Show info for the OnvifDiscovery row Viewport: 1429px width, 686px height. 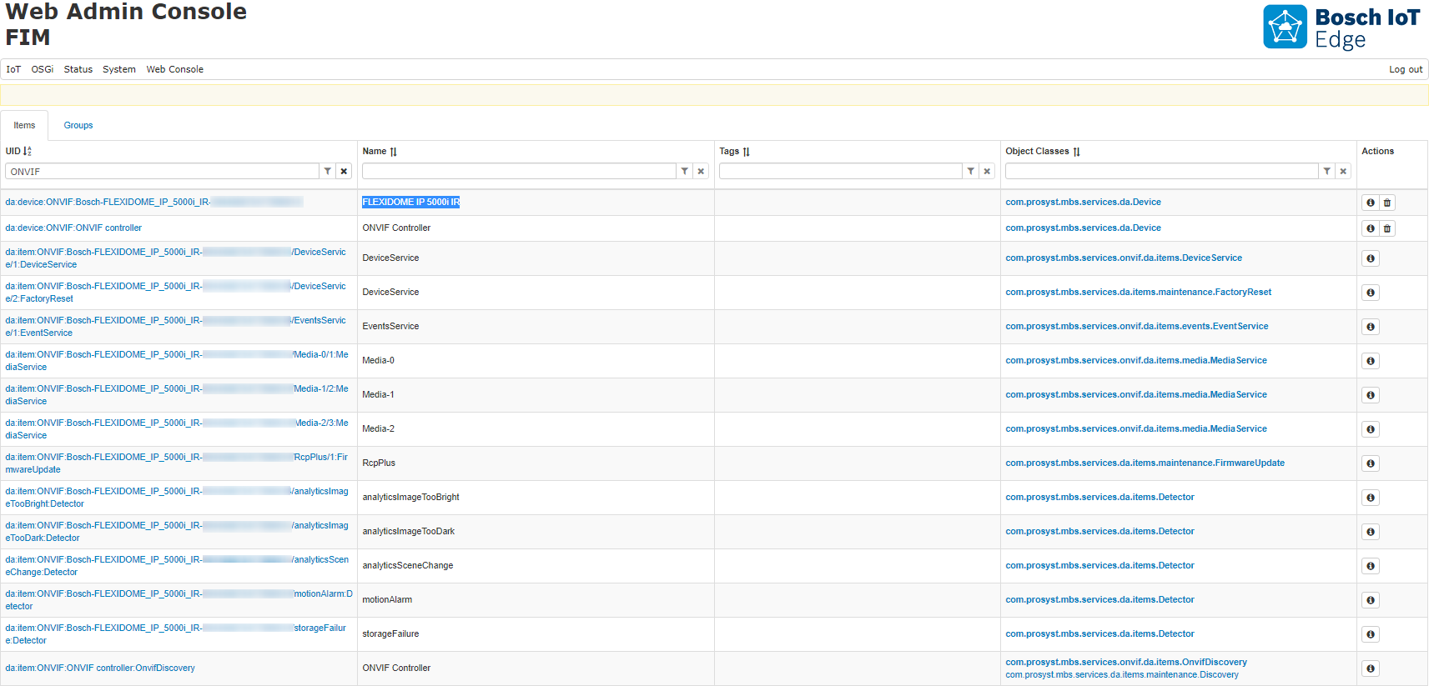click(x=1370, y=668)
